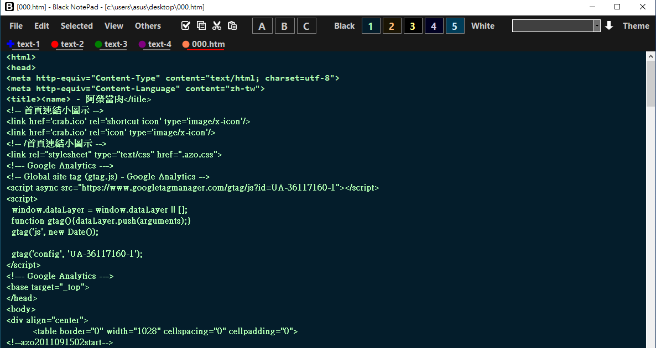The height and width of the screenshot is (348, 656).
Task: Select font style B icon
Action: coord(284,25)
